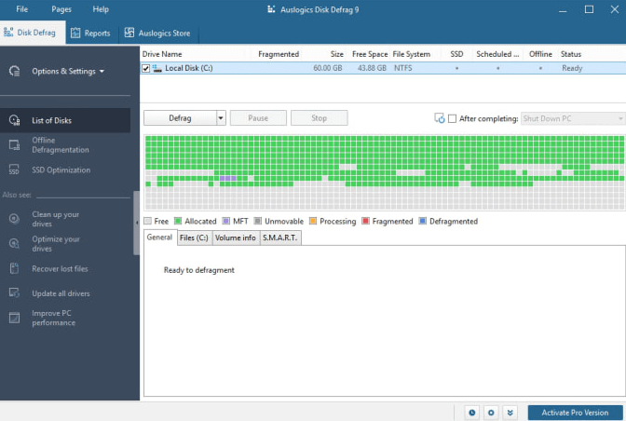This screenshot has height=421, width=626.
Task: Open Offline Defragmentation from the sidebar
Action: [61, 145]
